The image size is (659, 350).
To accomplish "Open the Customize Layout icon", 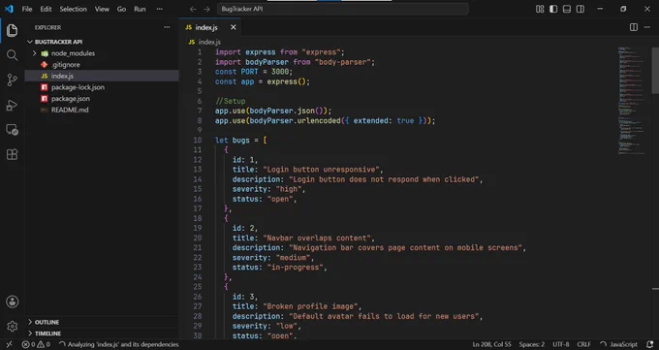I will (540, 9).
